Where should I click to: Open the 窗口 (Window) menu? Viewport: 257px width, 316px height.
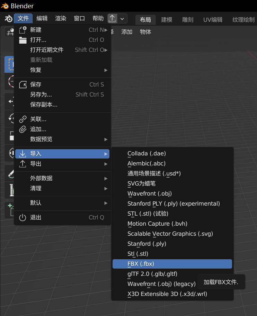point(79,19)
